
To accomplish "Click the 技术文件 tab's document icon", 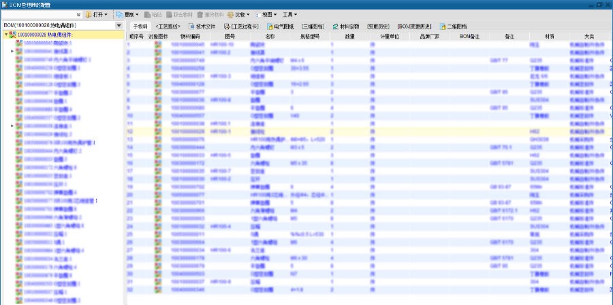I will (x=191, y=26).
